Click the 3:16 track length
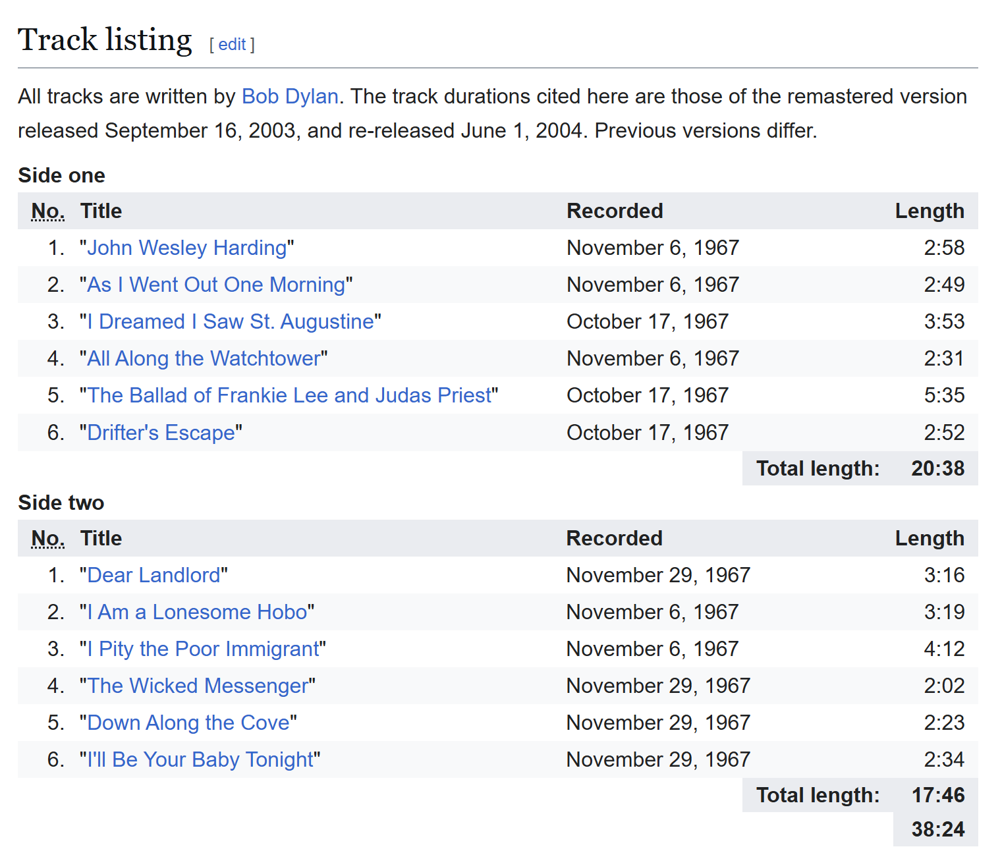Viewport: 1000px width, 851px height. click(x=944, y=575)
